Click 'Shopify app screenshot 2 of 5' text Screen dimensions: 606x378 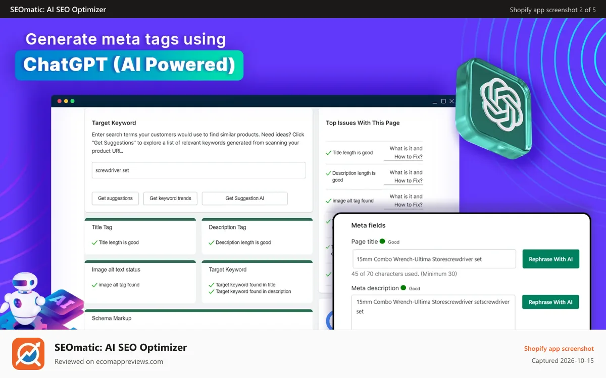point(552,10)
